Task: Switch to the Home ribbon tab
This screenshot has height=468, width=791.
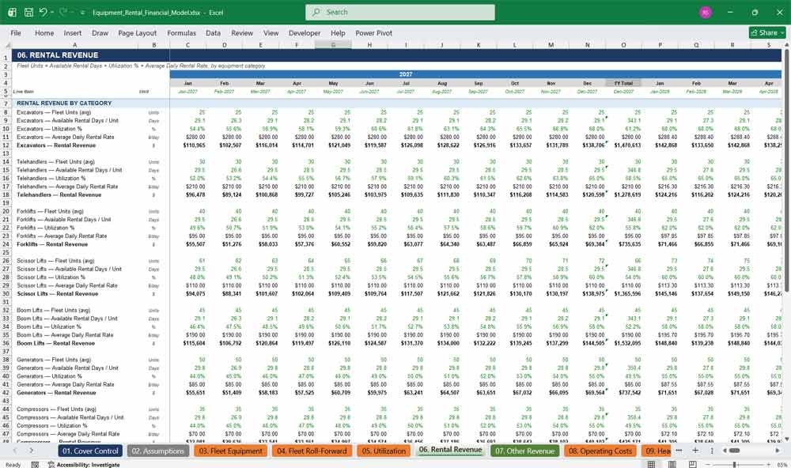Action: click(44, 32)
